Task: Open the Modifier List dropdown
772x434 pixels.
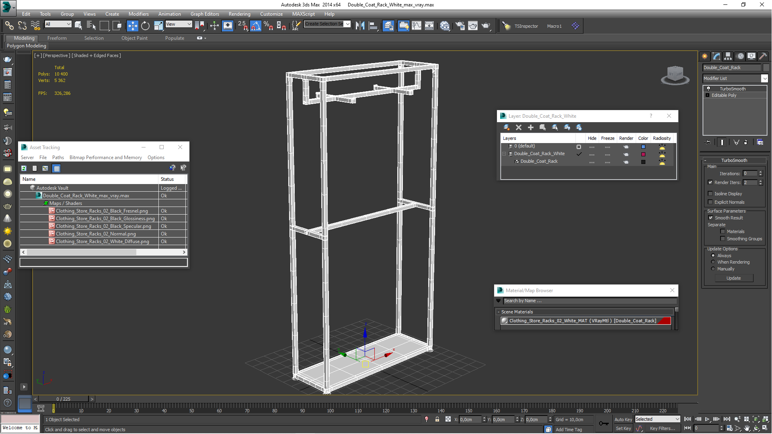Action: click(x=764, y=78)
